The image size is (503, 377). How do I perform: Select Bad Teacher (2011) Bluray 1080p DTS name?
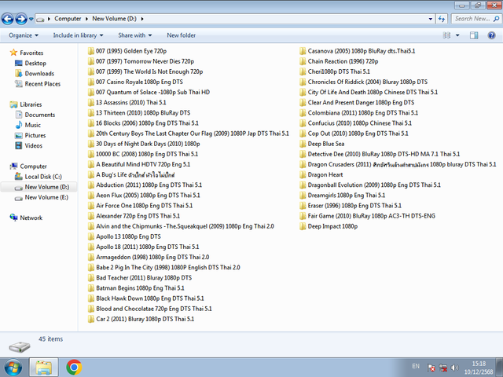144,277
